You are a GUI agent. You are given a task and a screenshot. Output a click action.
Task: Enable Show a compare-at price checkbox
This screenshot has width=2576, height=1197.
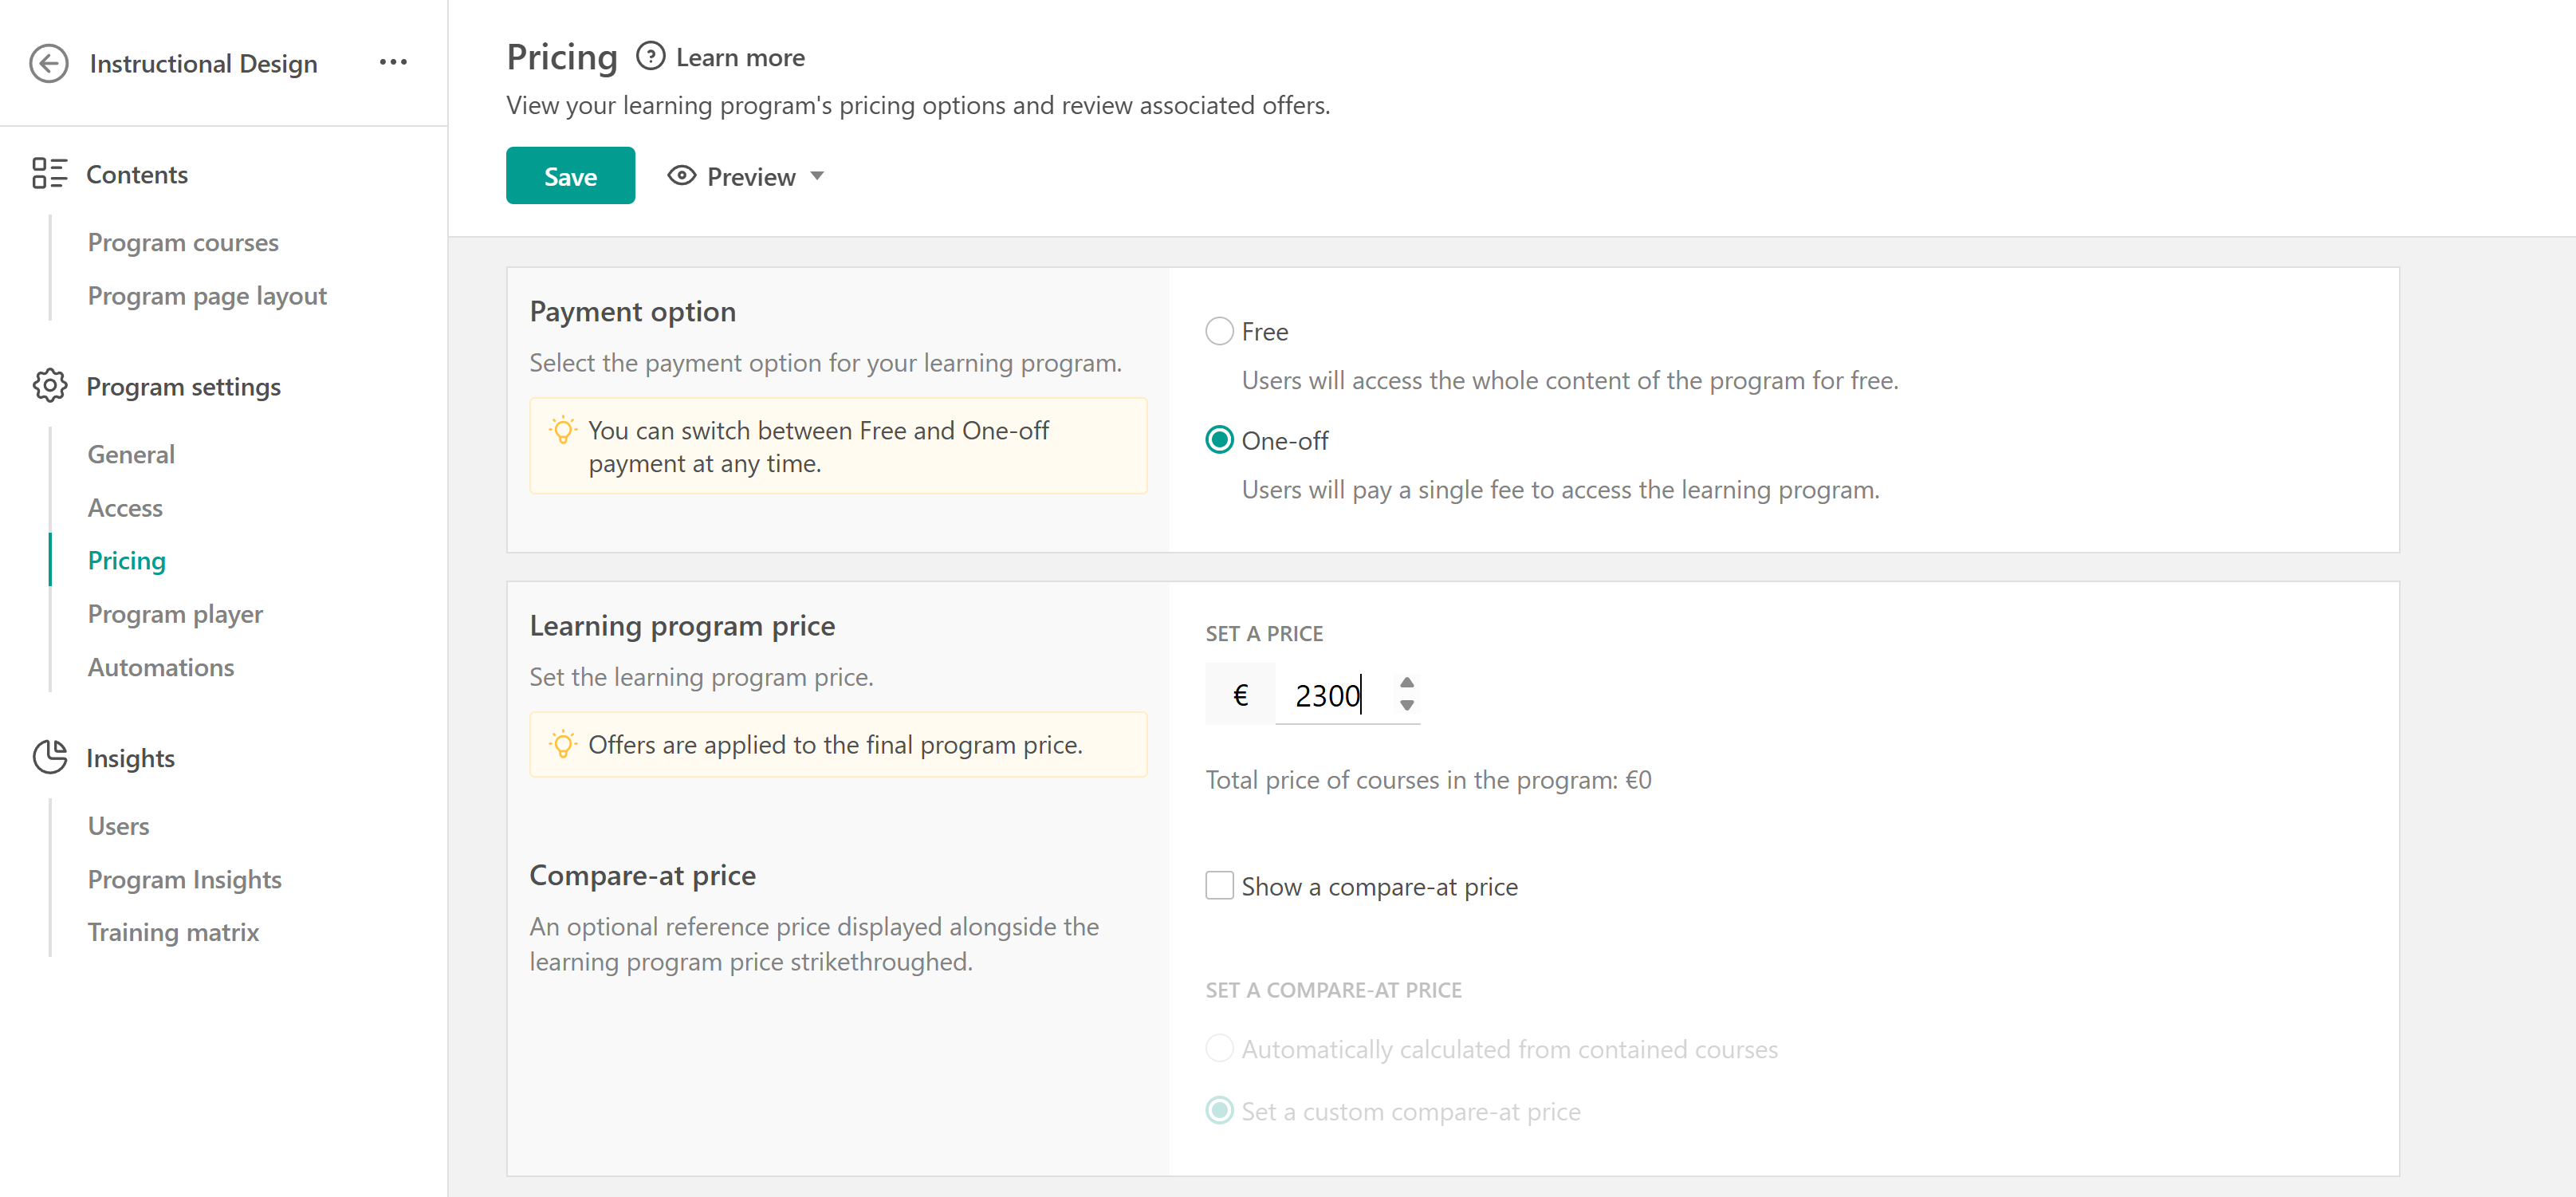[1219, 886]
